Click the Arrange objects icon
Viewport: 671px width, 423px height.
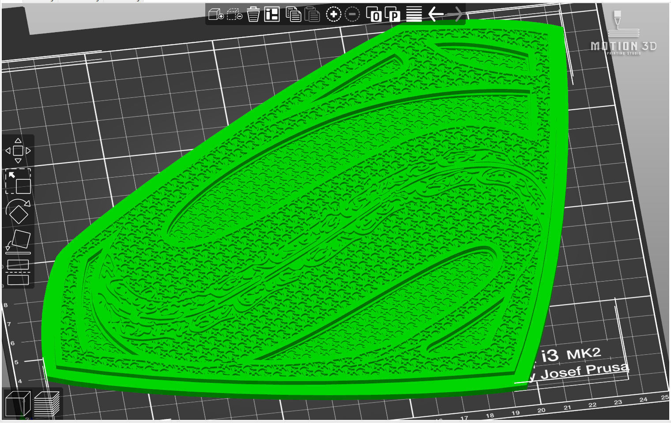[x=272, y=14]
